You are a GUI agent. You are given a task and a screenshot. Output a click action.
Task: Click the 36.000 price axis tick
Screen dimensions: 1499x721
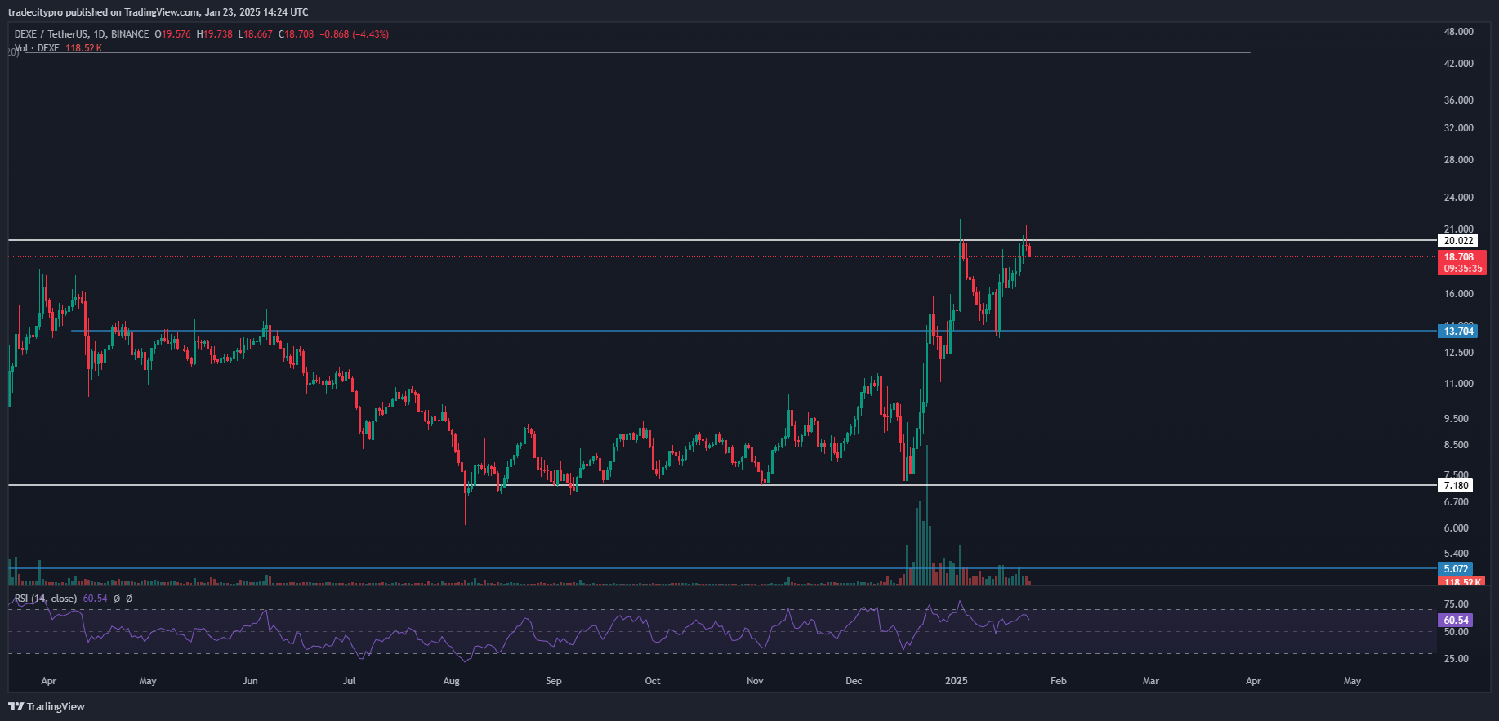(1458, 100)
